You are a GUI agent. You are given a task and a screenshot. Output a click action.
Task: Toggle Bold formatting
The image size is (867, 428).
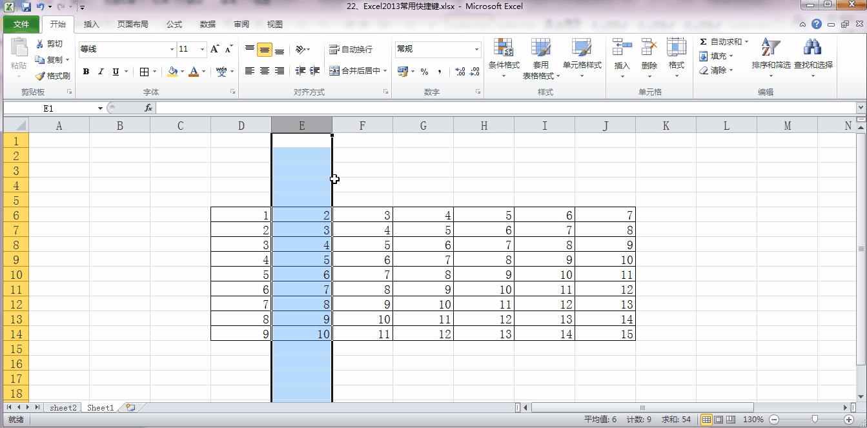pos(86,72)
